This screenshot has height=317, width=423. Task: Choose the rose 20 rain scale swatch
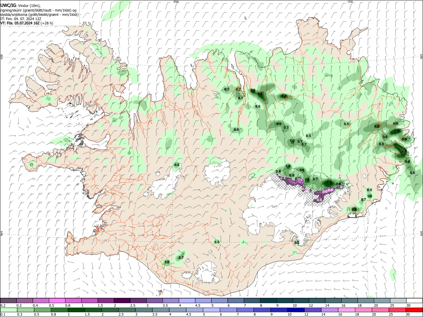[x=380, y=310]
